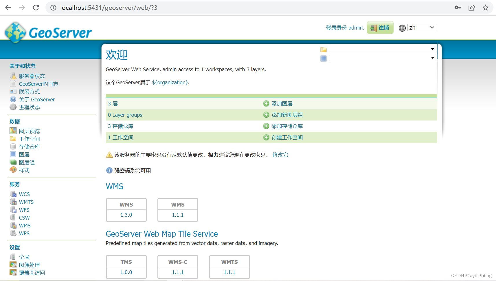The width and height of the screenshot is (496, 281).
Task: Open the GeoServer的日志 log file icon
Action: click(13, 83)
